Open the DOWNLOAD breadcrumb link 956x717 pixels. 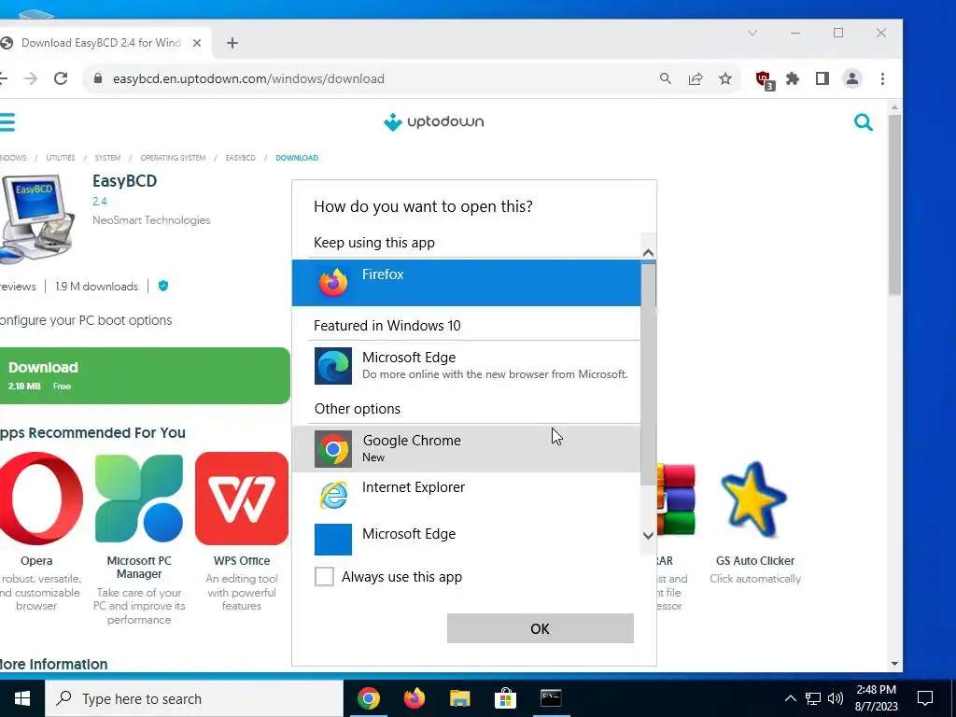point(297,158)
